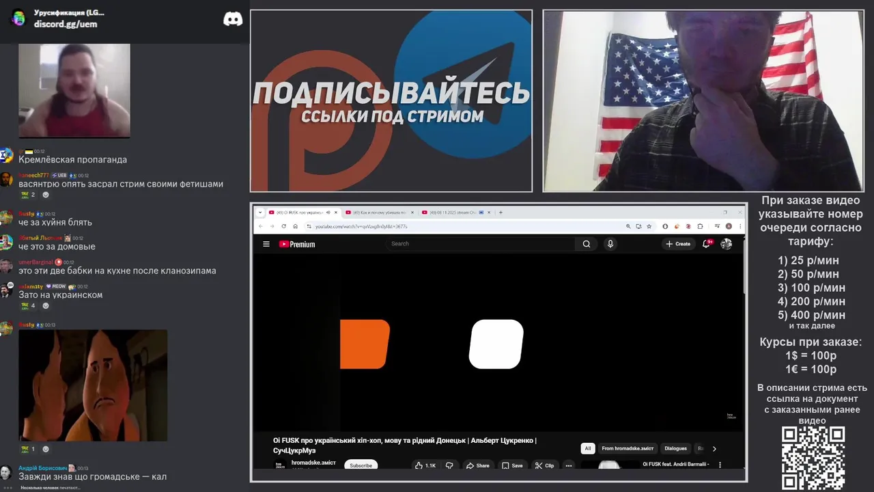
Task: Click the Discord logo in header
Action: (x=233, y=19)
